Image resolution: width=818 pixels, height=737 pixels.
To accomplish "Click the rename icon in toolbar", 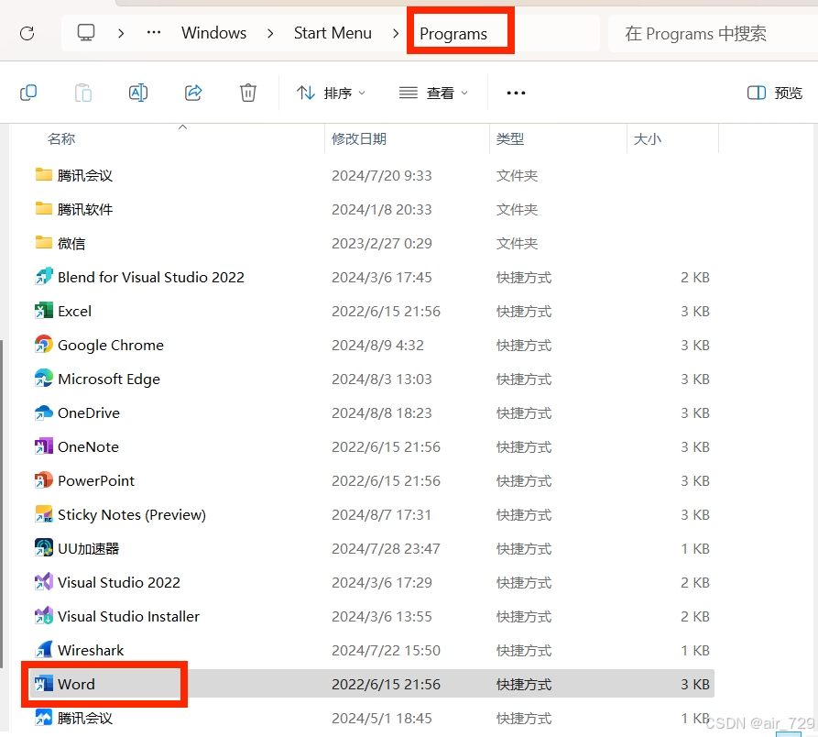I will (x=138, y=93).
